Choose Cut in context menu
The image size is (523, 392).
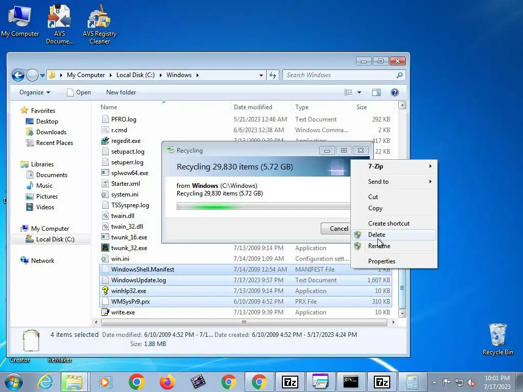pyautogui.click(x=394, y=197)
